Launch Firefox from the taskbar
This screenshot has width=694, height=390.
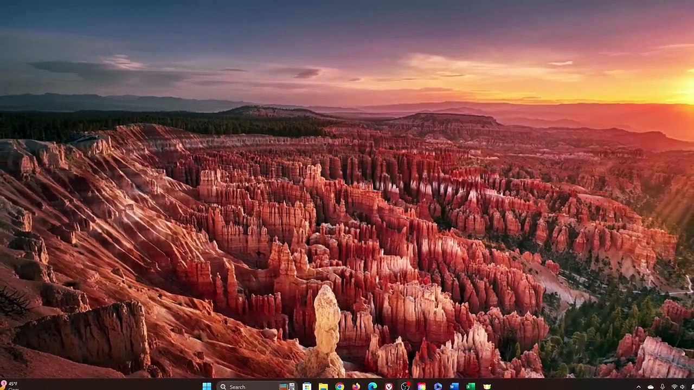[x=356, y=386]
